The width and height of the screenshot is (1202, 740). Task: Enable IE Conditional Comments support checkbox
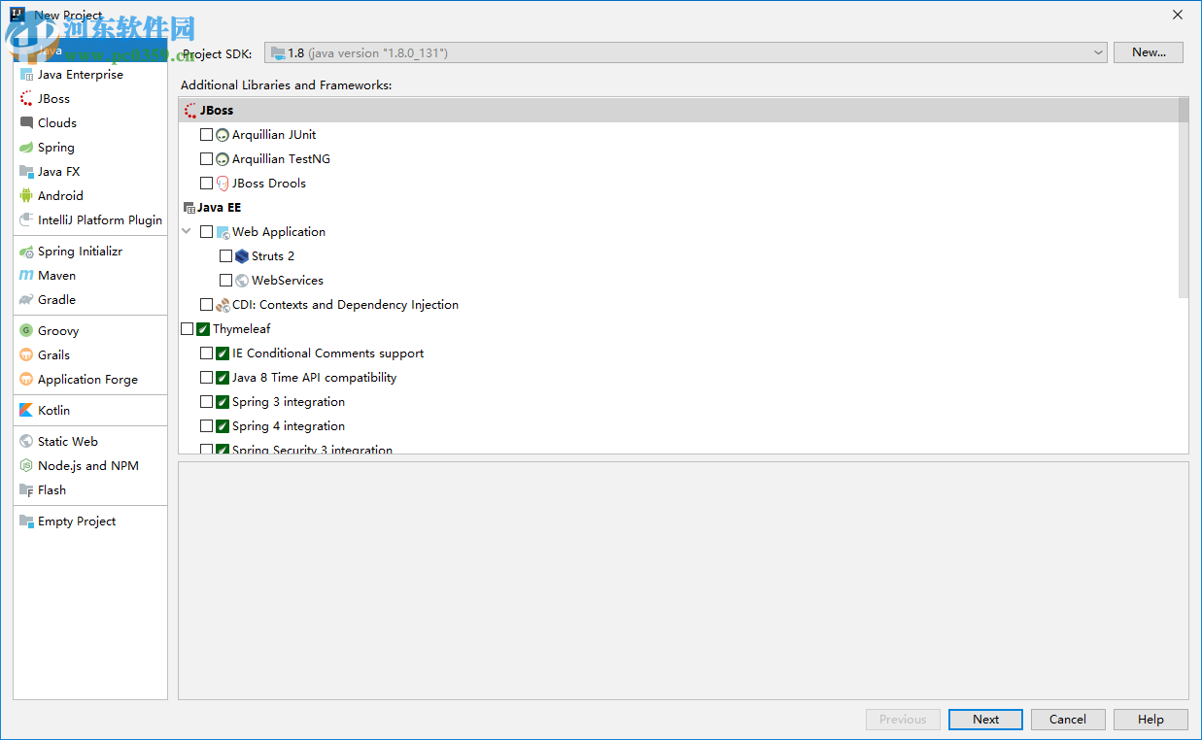click(x=206, y=353)
